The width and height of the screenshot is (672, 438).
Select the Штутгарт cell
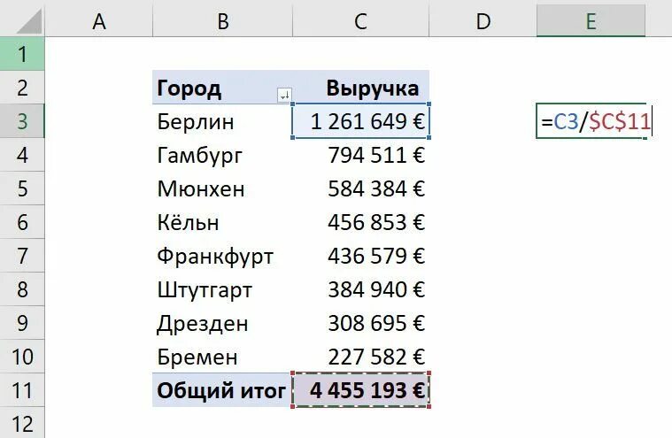(222, 289)
